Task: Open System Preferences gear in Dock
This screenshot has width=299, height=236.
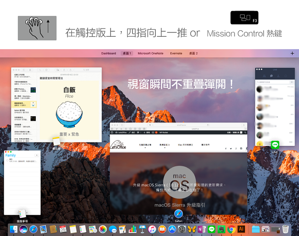Action: (x=182, y=230)
